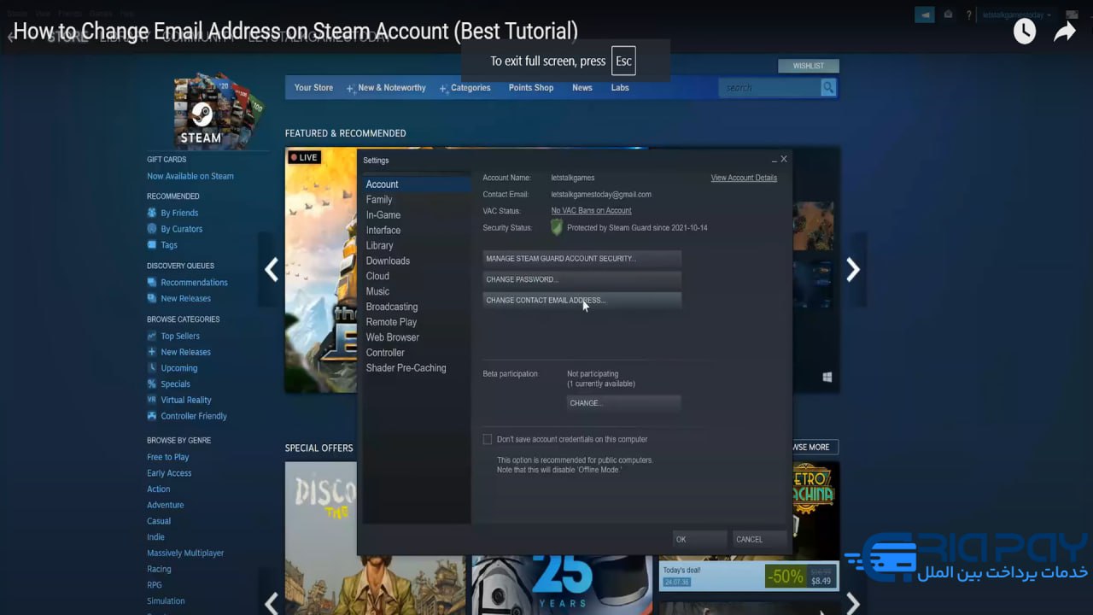The height and width of the screenshot is (615, 1093).
Task: Select Library in Settings list
Action: (417, 246)
